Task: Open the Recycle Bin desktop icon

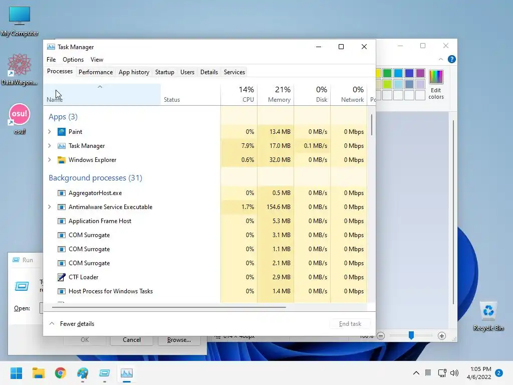Action: click(488, 316)
